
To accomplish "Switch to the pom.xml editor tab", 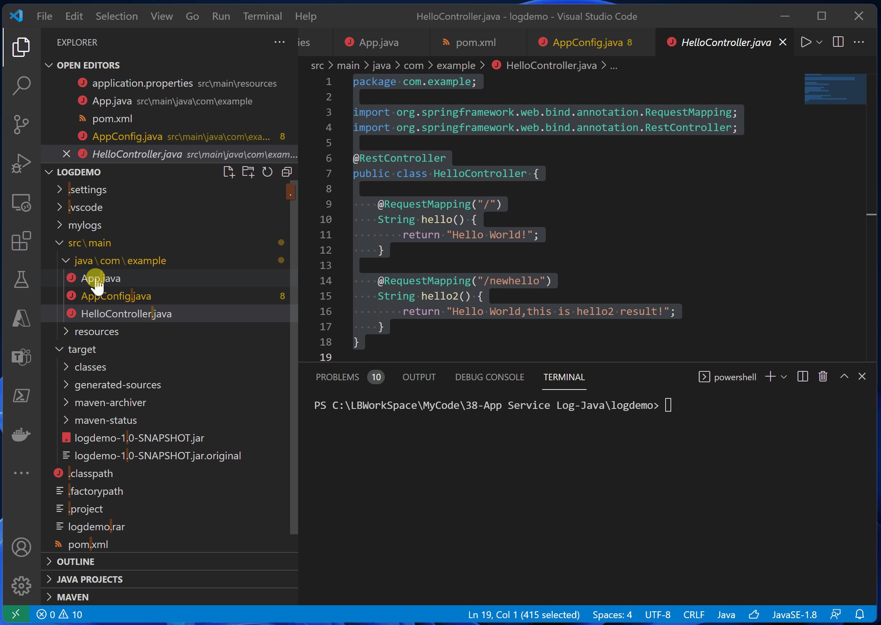I will click(x=475, y=42).
